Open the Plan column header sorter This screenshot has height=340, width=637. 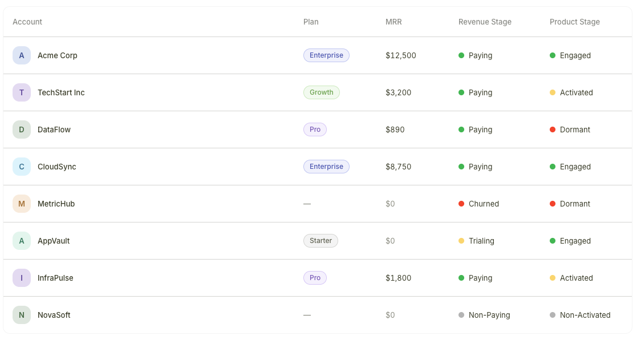click(x=311, y=22)
